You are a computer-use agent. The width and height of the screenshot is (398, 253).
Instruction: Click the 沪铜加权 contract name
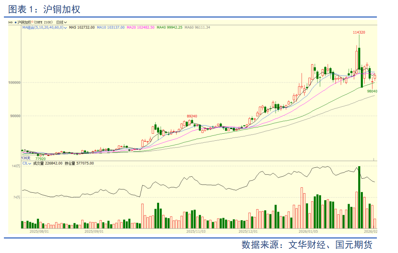(x=24, y=23)
